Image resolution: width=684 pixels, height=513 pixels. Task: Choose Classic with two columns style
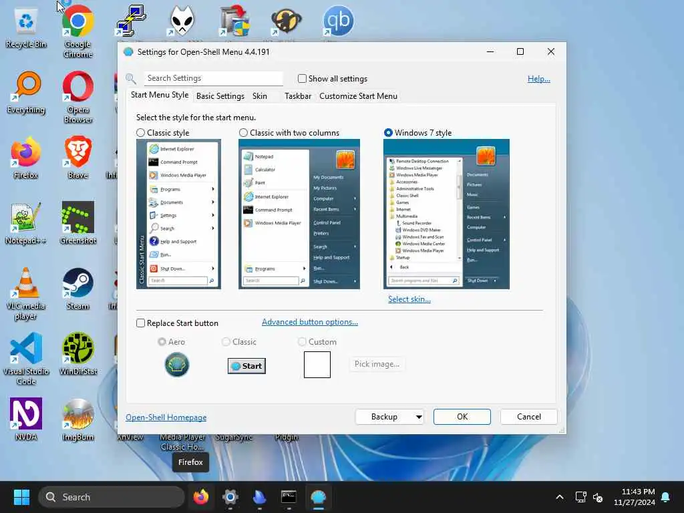tap(243, 133)
